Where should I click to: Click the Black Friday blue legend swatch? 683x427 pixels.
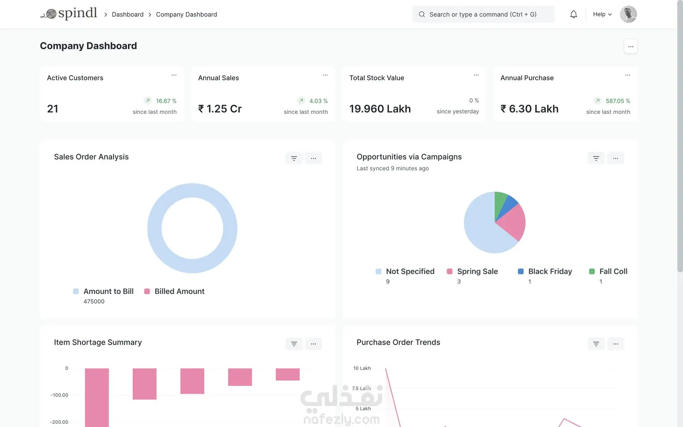[521, 272]
